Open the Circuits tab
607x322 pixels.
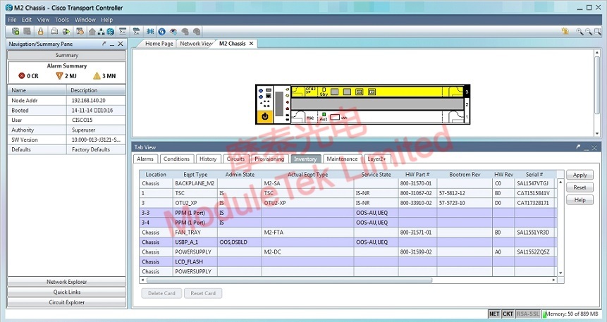tap(235, 159)
